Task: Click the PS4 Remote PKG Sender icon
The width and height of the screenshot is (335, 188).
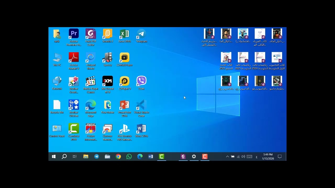Action: pos(125,132)
